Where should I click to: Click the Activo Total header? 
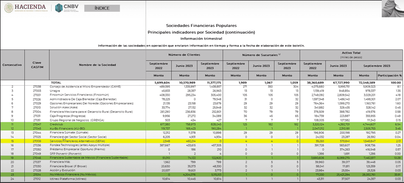(351, 53)
